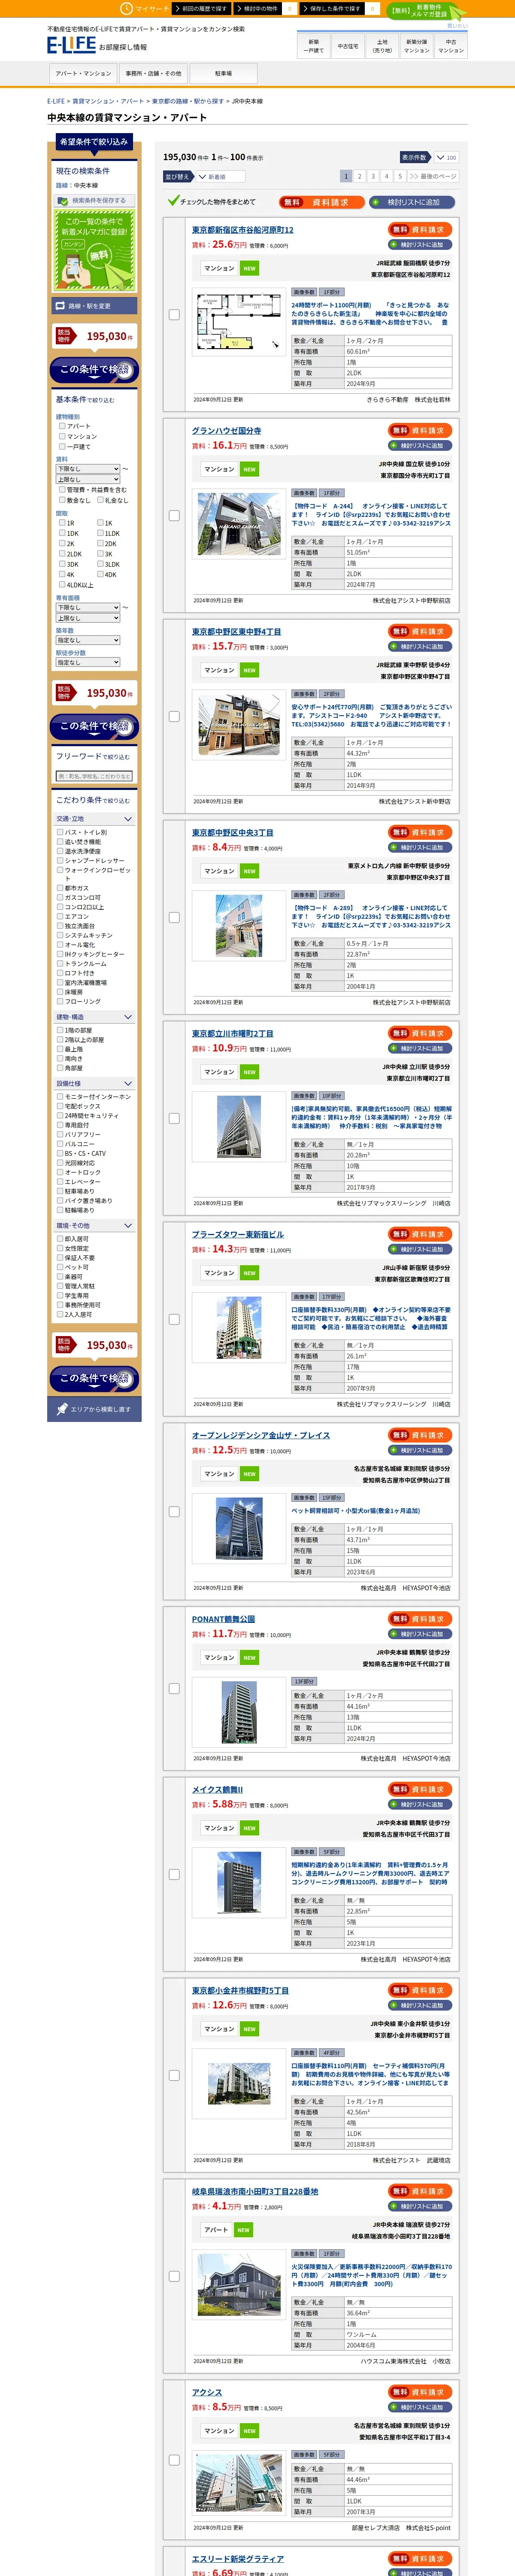
Task: Check the マンション building type box
Action: tap(62, 436)
